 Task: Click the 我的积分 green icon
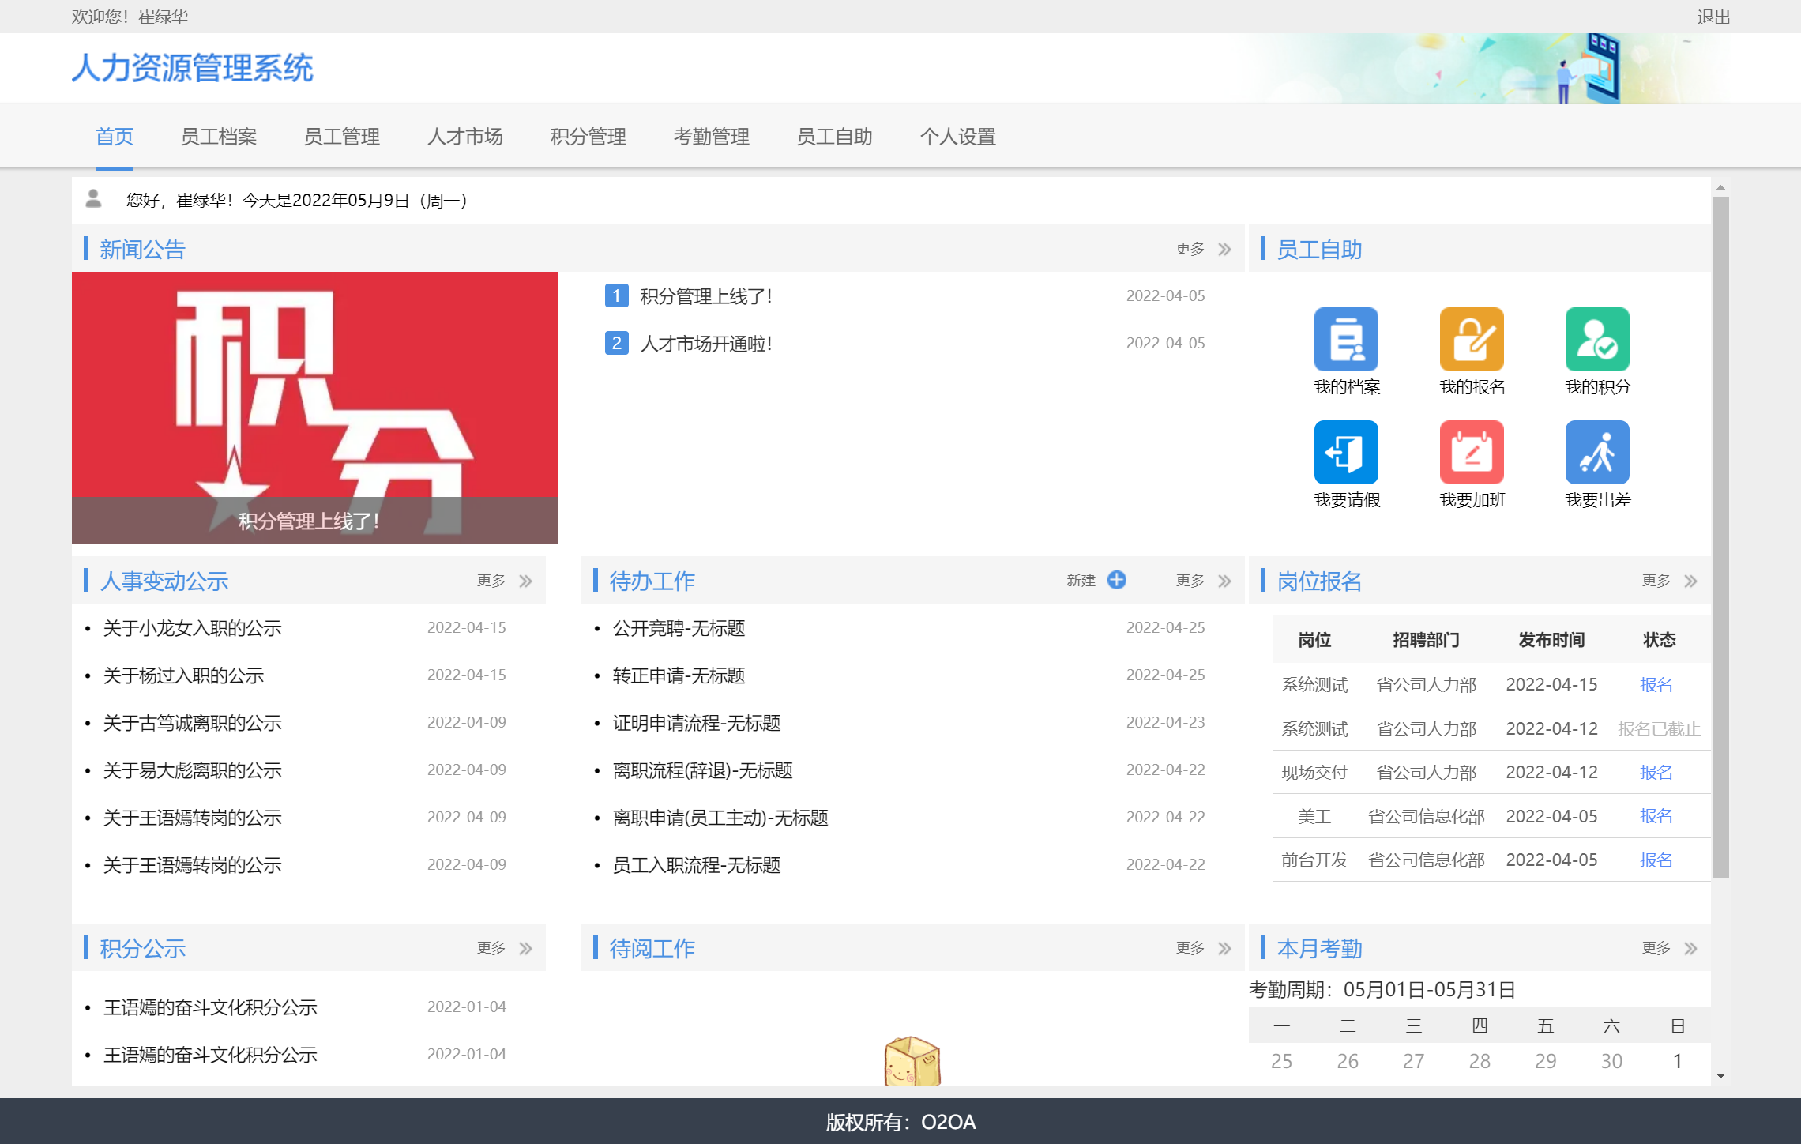(1597, 340)
